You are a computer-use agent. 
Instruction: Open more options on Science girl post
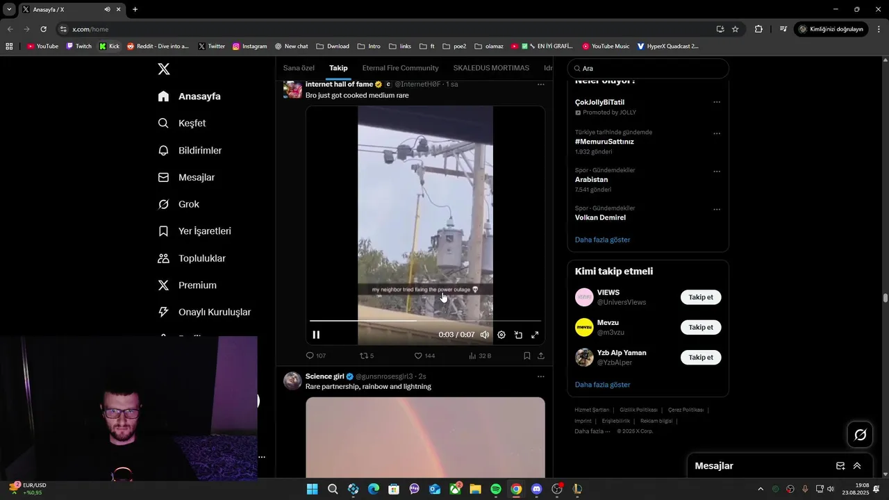(540, 376)
